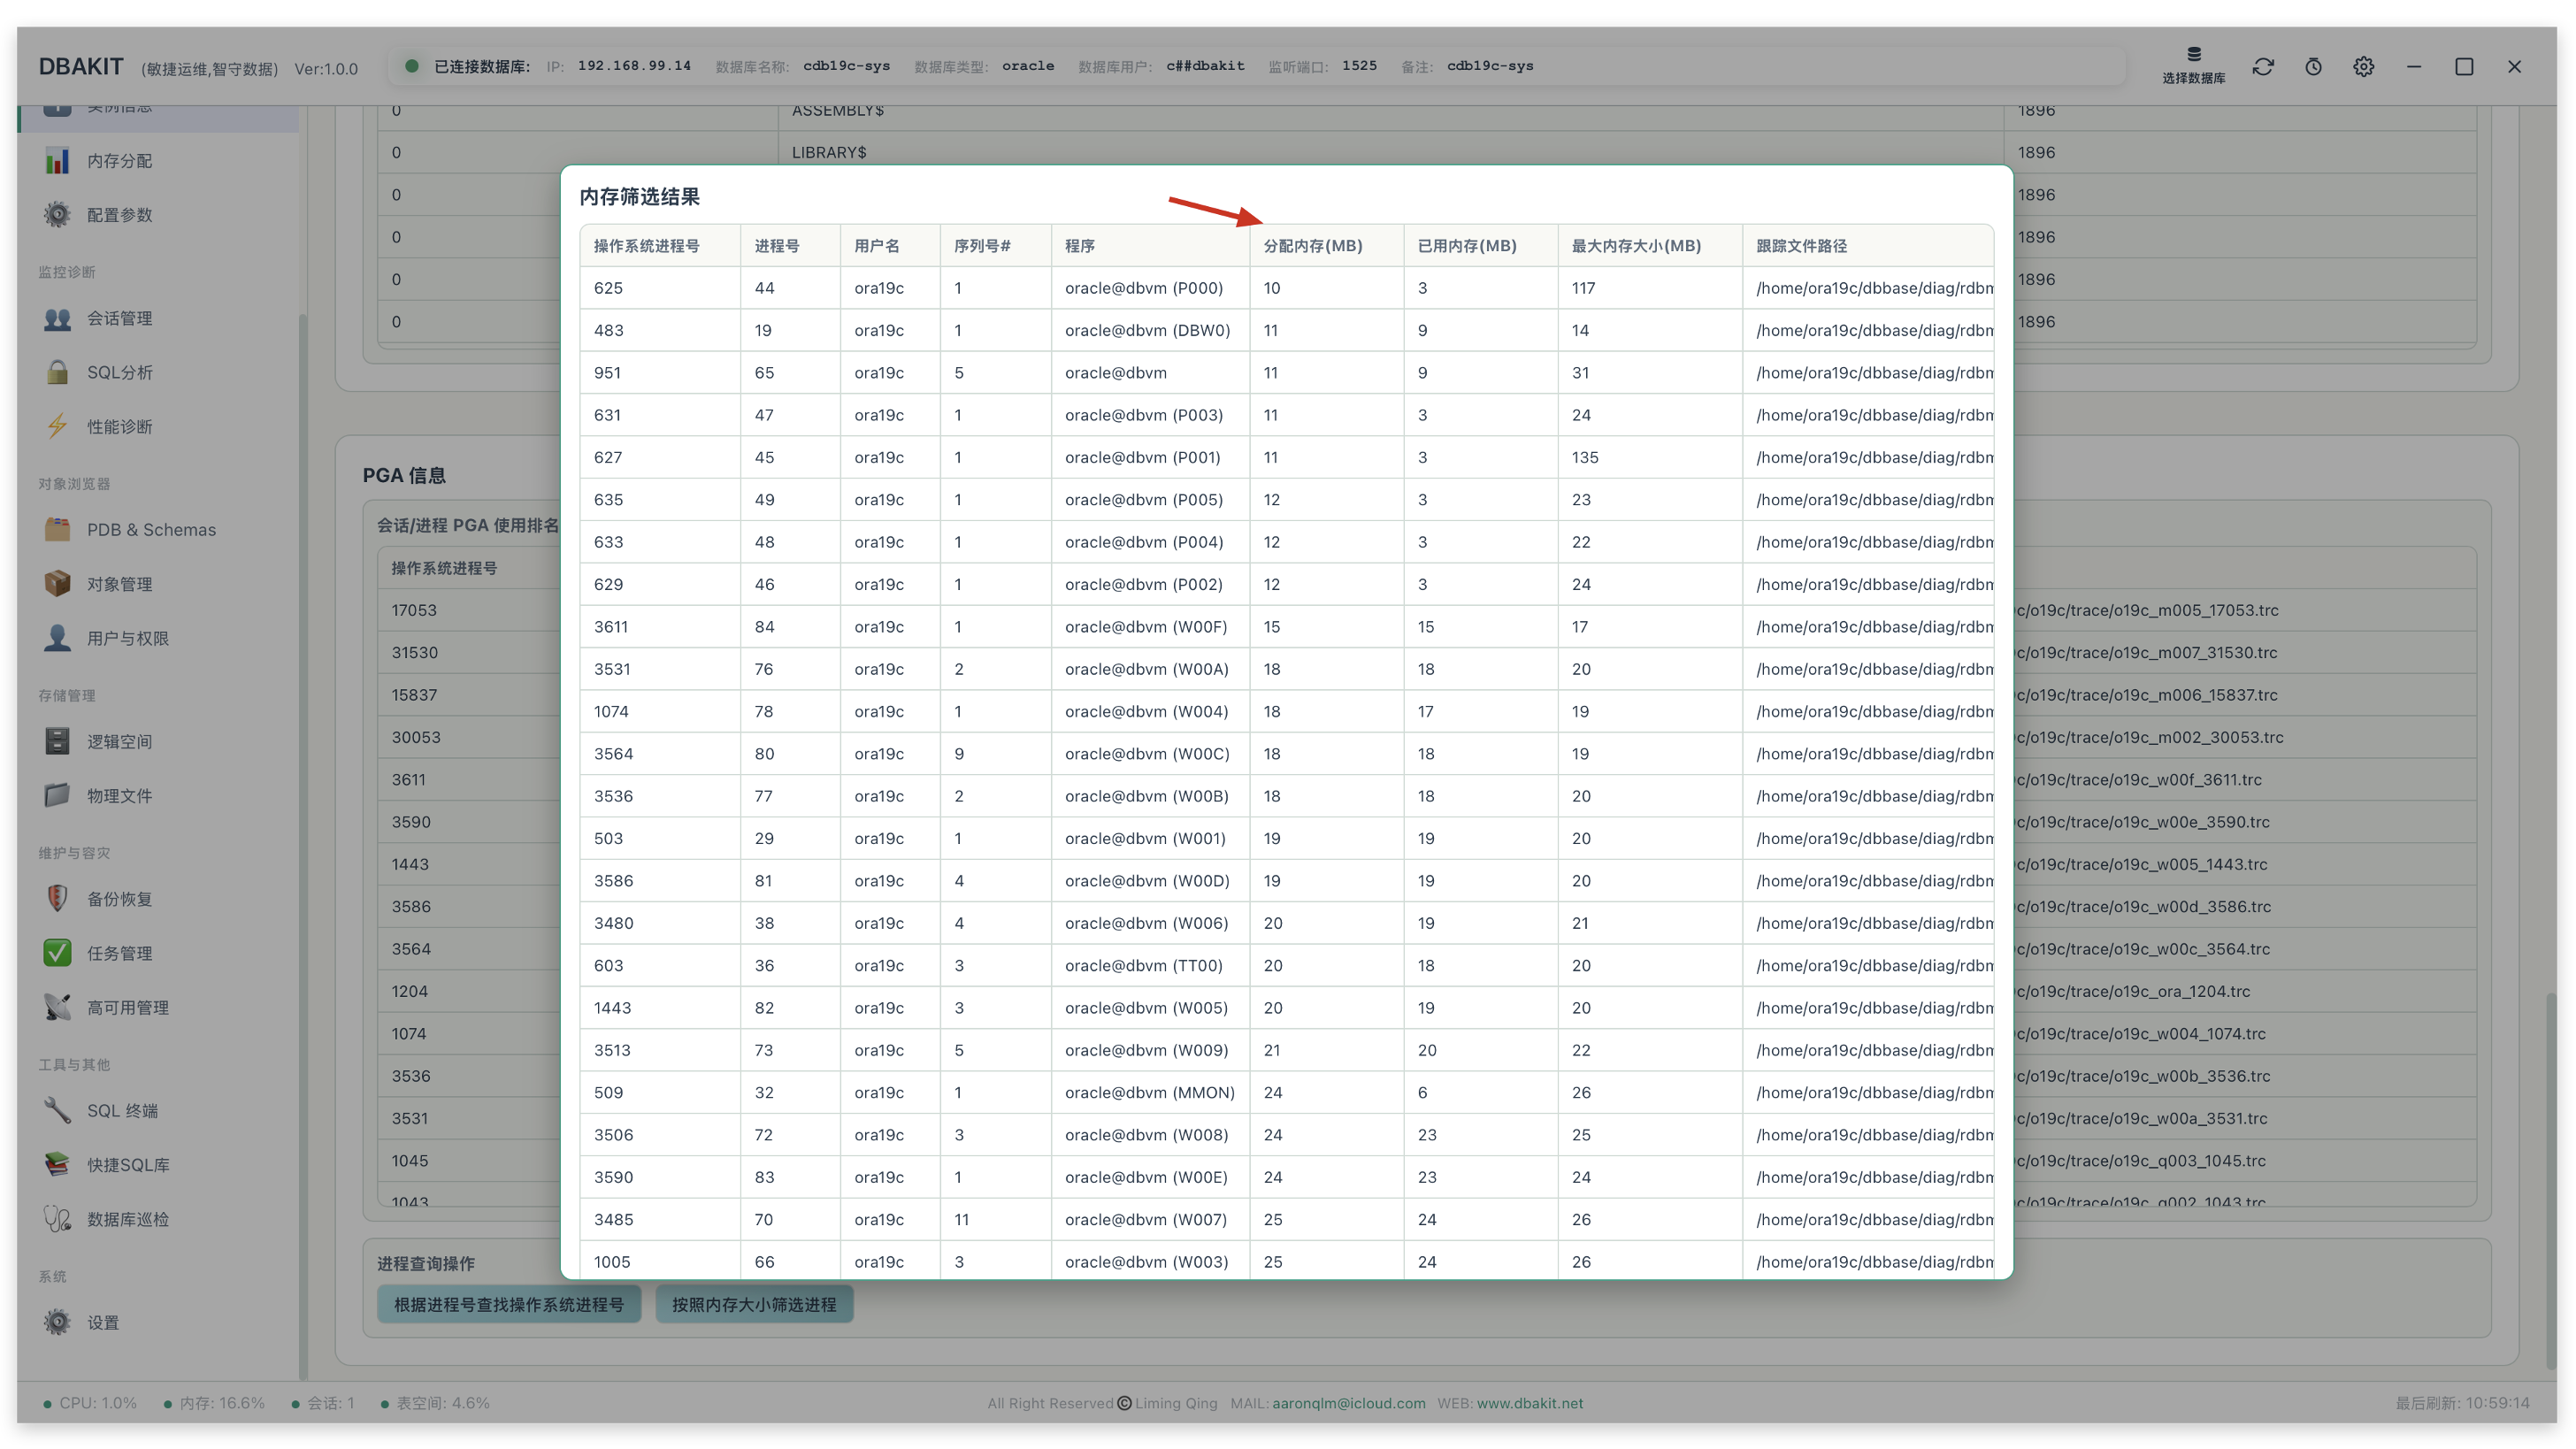
Task: Click 根据进程号查找操作系统进程号 button
Action: tap(509, 1305)
